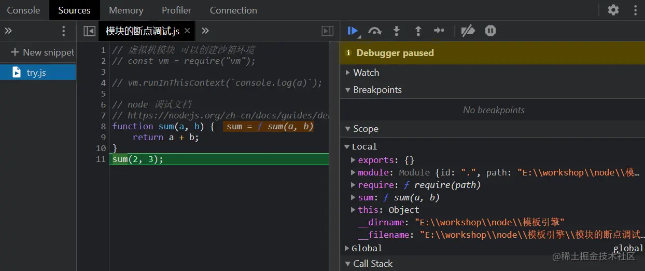Step out of current function
This screenshot has height=271, width=645.
click(418, 31)
